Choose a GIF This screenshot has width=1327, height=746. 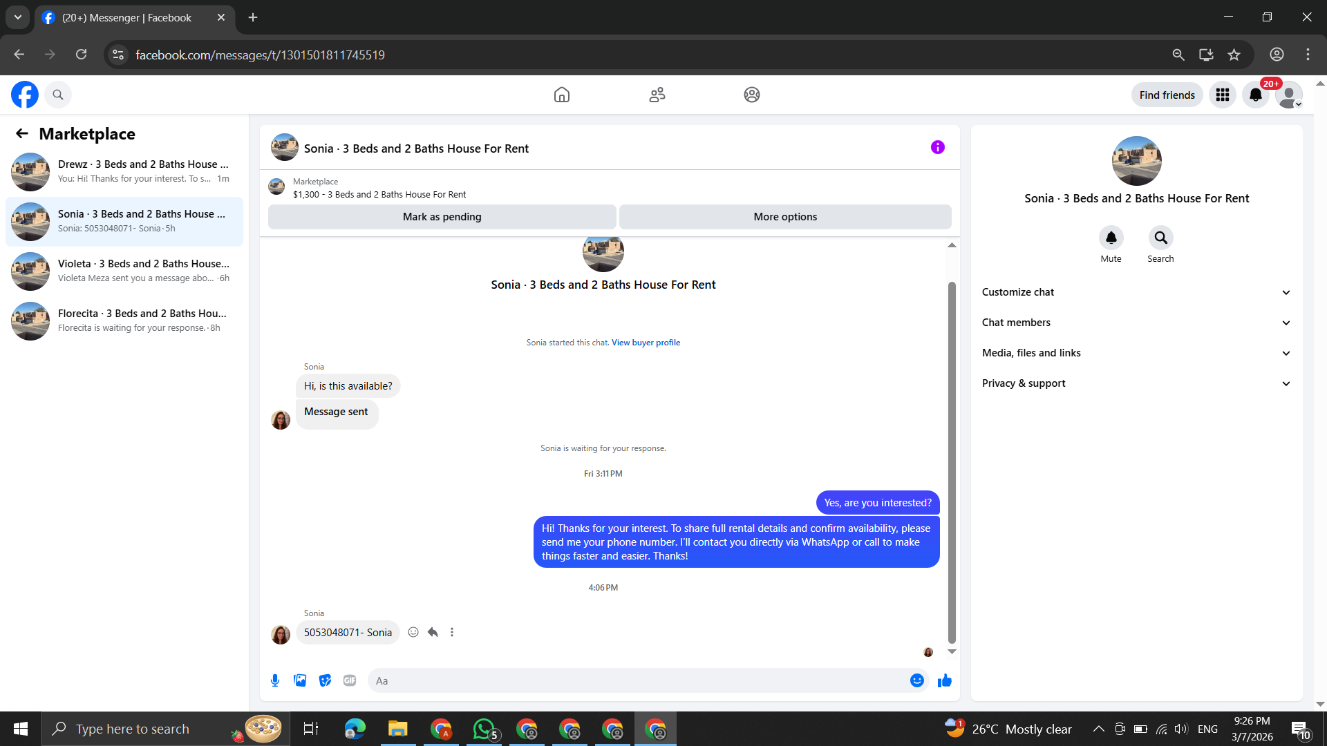(350, 680)
